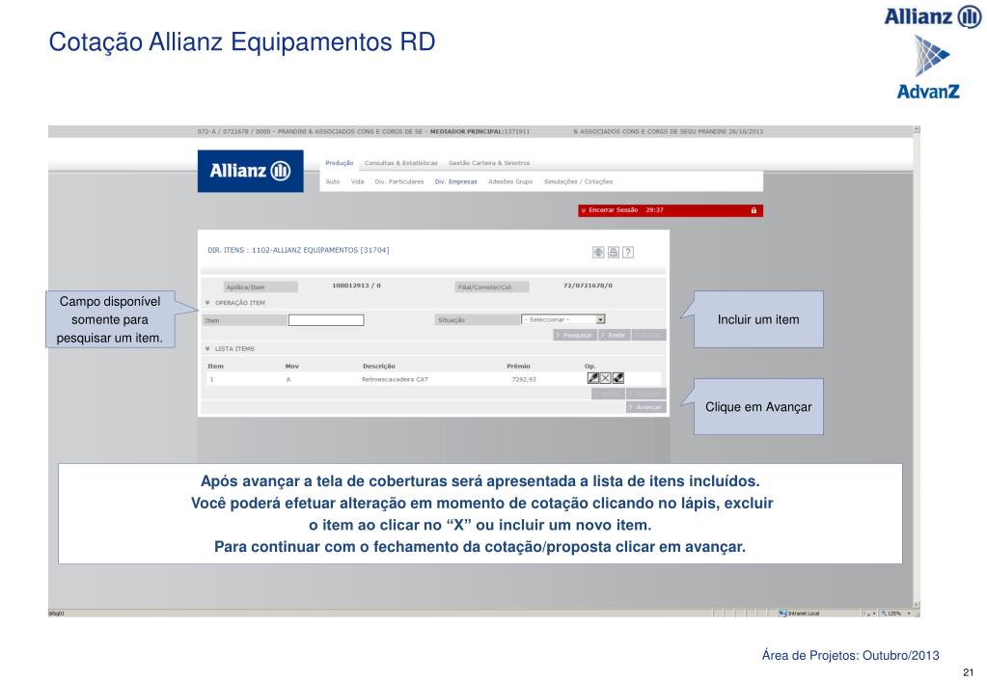Open the zoom level dropdown arrow next to 125%
This screenshot has height=683, width=987.
pyautogui.click(x=909, y=614)
